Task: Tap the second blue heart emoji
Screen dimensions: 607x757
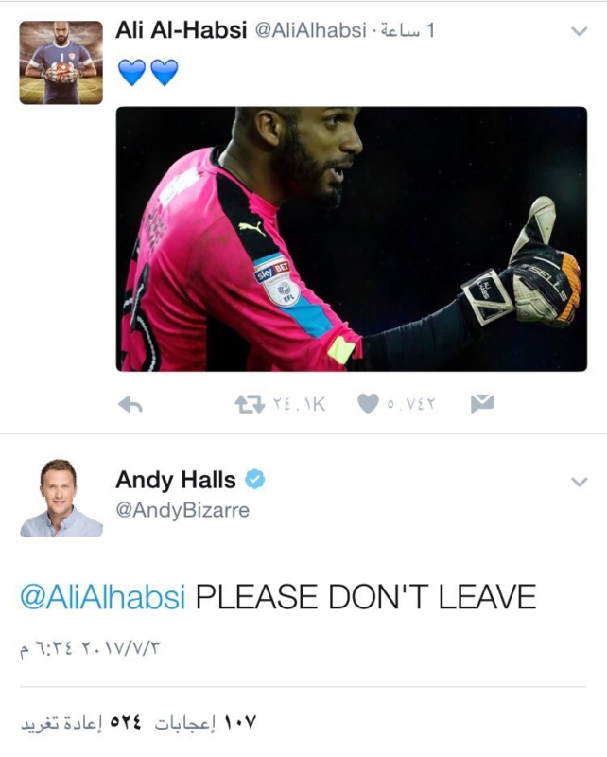Action: click(x=165, y=73)
